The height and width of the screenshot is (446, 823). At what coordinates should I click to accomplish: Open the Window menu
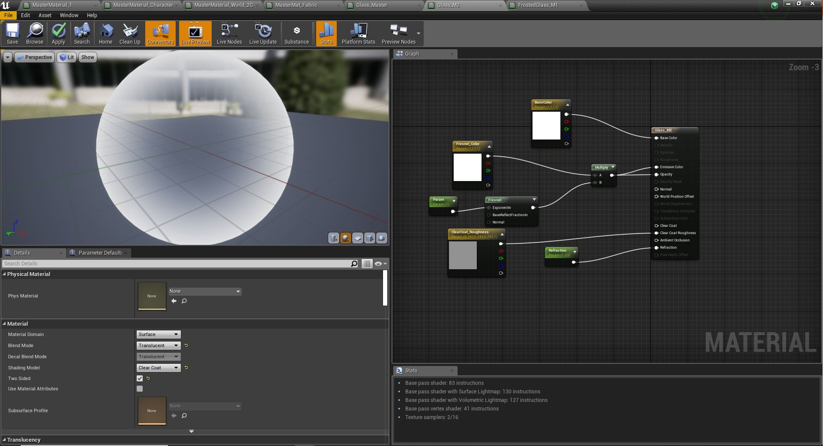[x=69, y=15]
